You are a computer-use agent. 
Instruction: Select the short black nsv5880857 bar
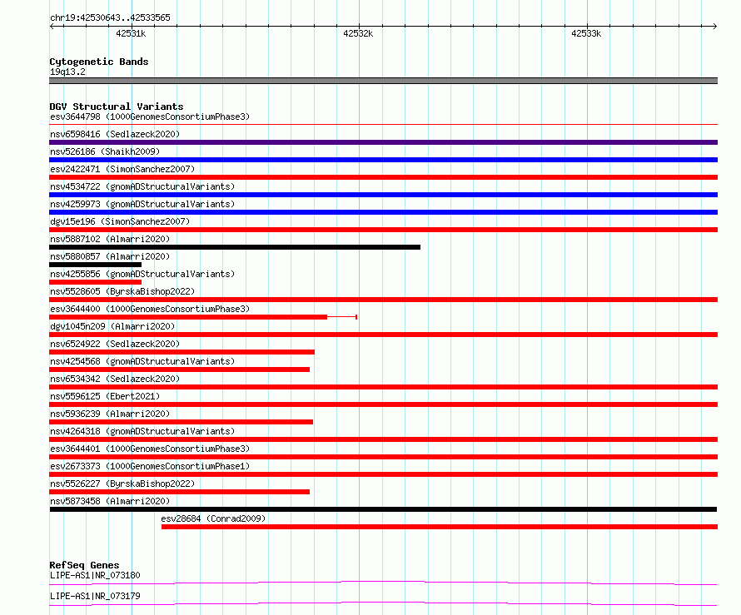(x=96, y=265)
